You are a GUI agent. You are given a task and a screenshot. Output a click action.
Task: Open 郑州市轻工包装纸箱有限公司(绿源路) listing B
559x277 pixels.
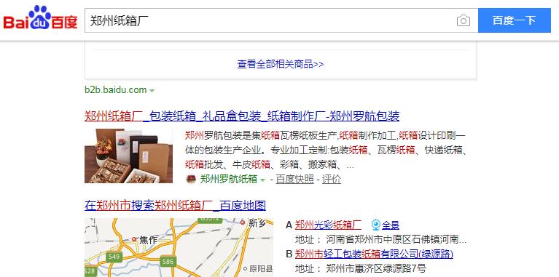(374, 254)
